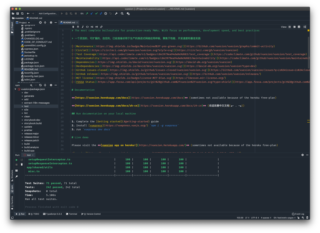Open the 9: Version Control tool window
The image size is (320, 233).
(x=91, y=214)
